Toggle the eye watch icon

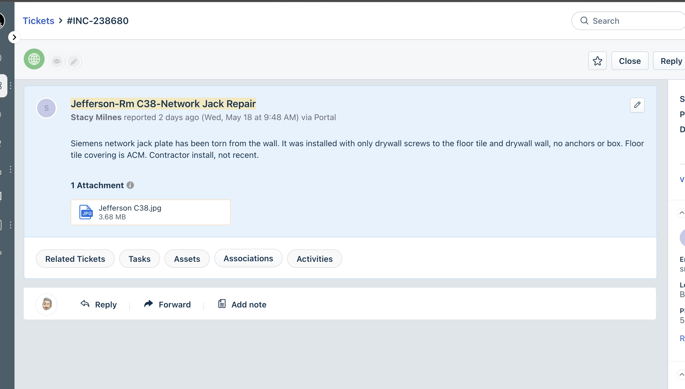[57, 61]
